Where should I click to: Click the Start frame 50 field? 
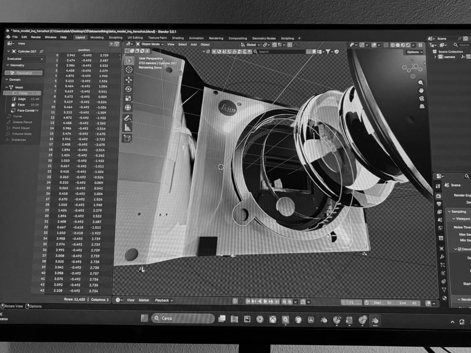[x=382, y=303]
